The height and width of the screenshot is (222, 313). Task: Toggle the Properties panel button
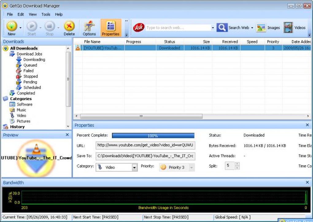pyautogui.click(x=110, y=28)
